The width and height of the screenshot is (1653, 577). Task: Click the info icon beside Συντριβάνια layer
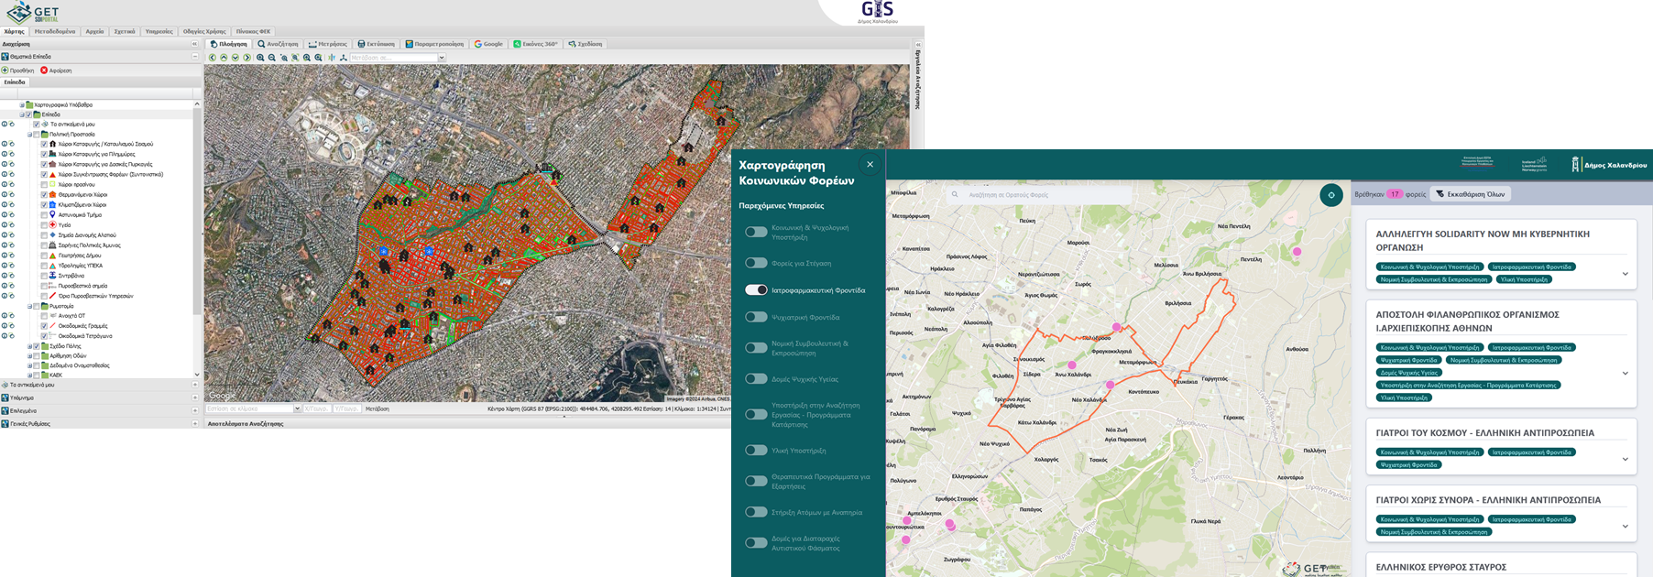(x=5, y=276)
